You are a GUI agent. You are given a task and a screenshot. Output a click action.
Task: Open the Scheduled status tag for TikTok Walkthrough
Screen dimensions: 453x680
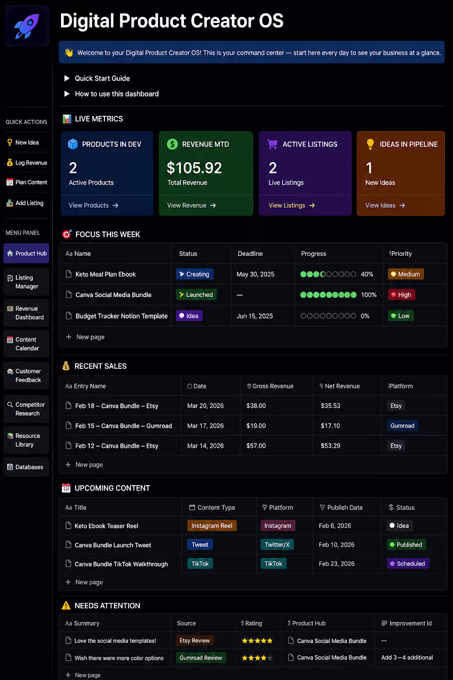click(408, 563)
